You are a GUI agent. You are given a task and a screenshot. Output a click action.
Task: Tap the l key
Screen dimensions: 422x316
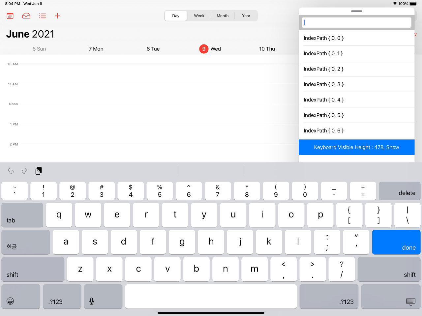coord(298,242)
